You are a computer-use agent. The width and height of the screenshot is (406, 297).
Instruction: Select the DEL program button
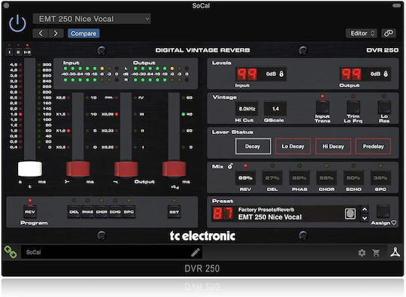pyautogui.click(x=74, y=212)
